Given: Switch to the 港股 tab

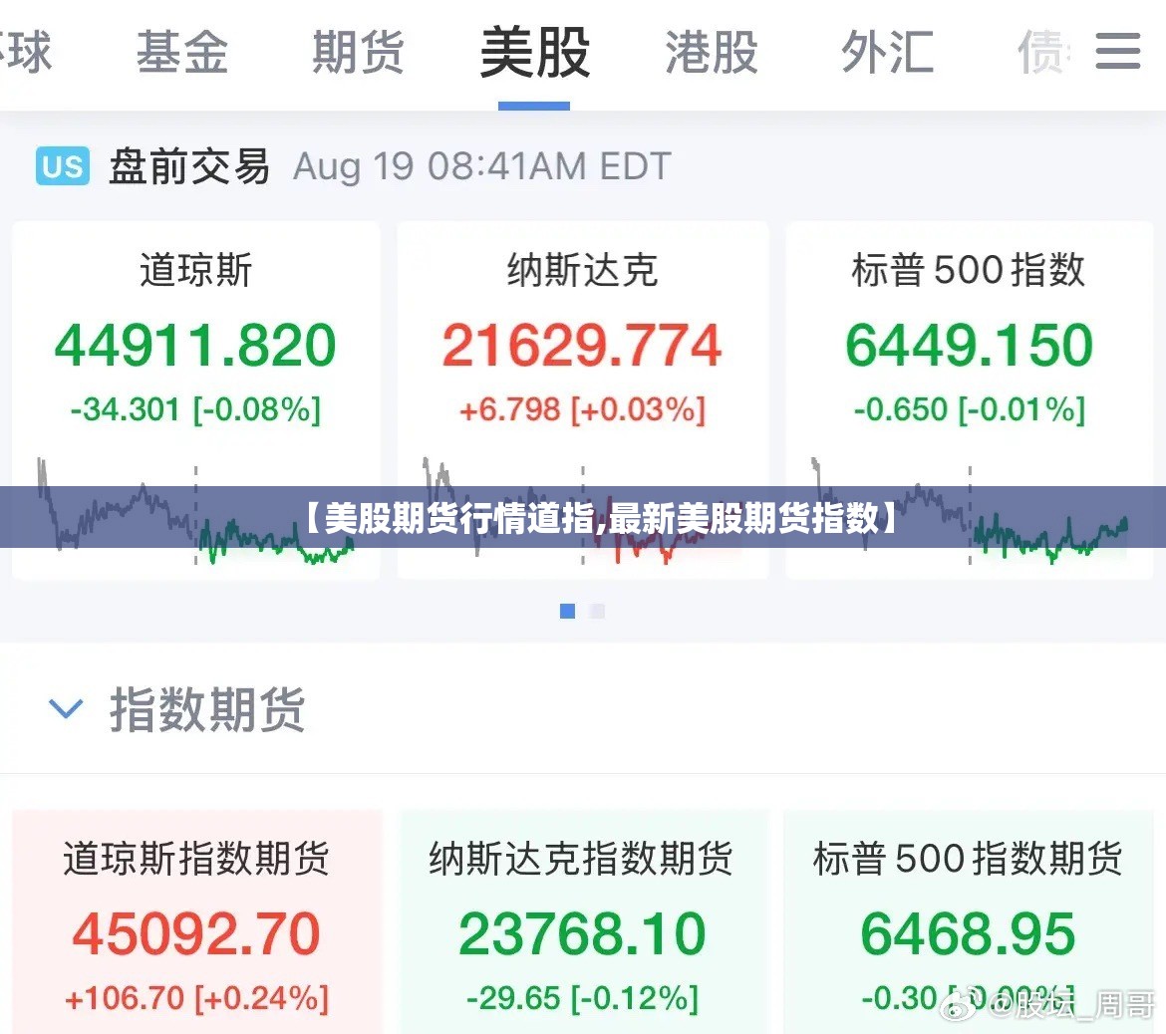Looking at the screenshot, I should pos(712,52).
